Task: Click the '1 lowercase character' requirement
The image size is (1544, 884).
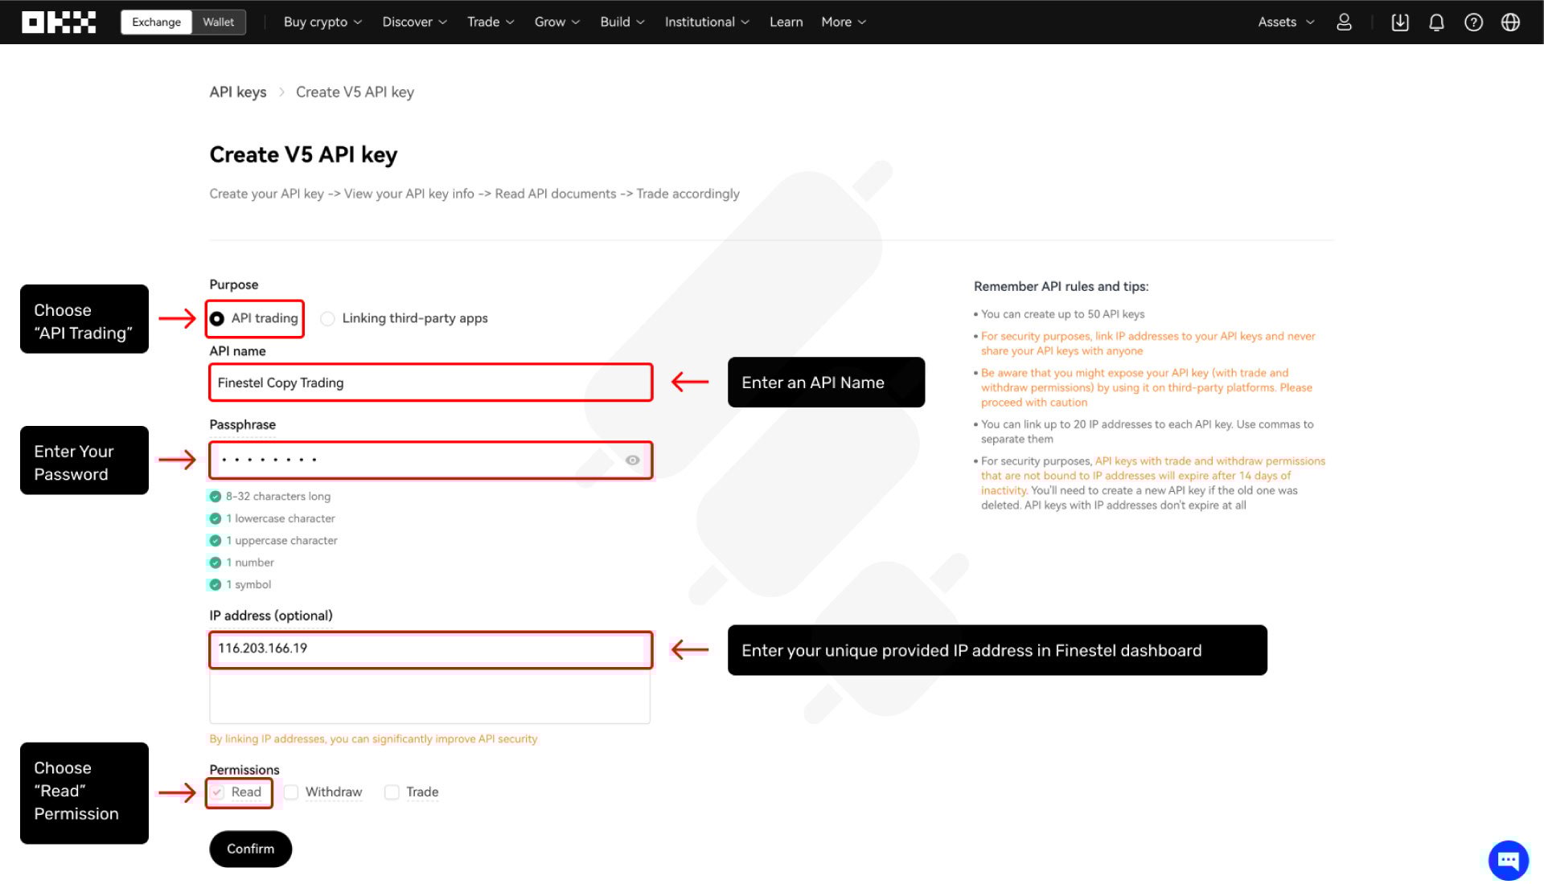Action: click(x=280, y=518)
